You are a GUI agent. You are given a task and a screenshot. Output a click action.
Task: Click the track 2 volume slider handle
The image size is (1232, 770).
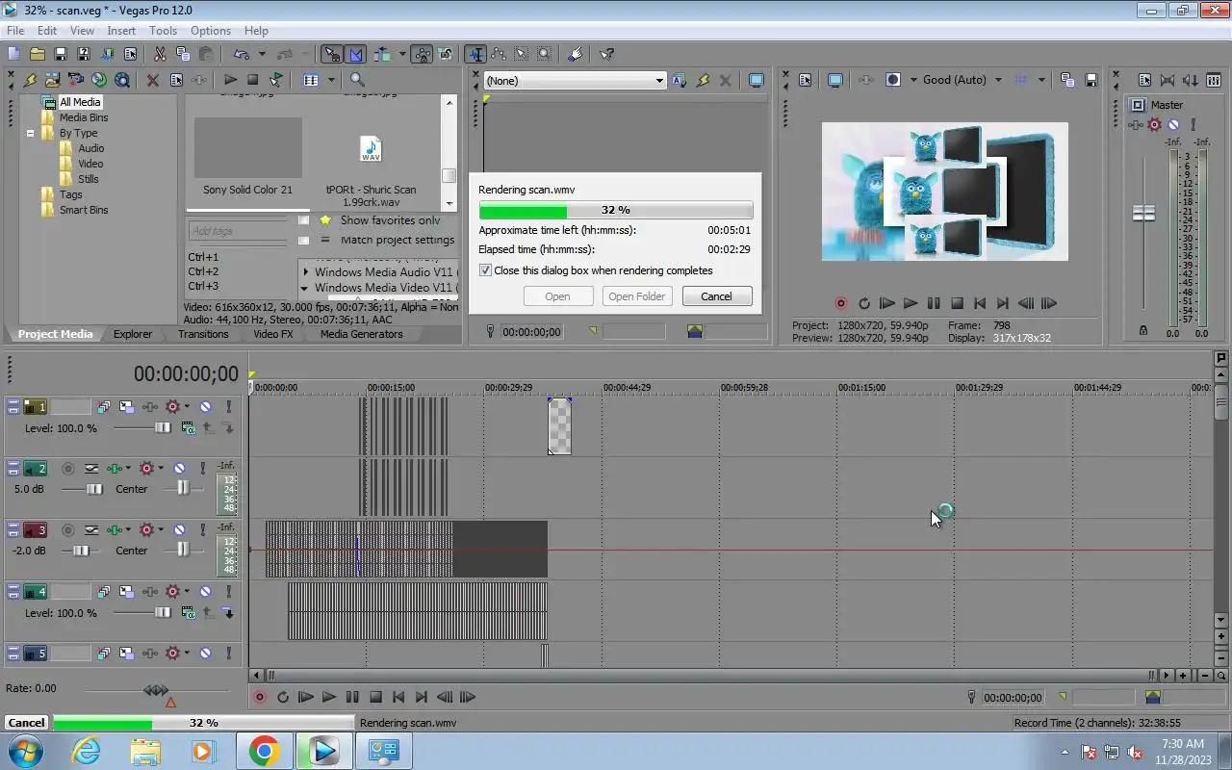point(94,489)
